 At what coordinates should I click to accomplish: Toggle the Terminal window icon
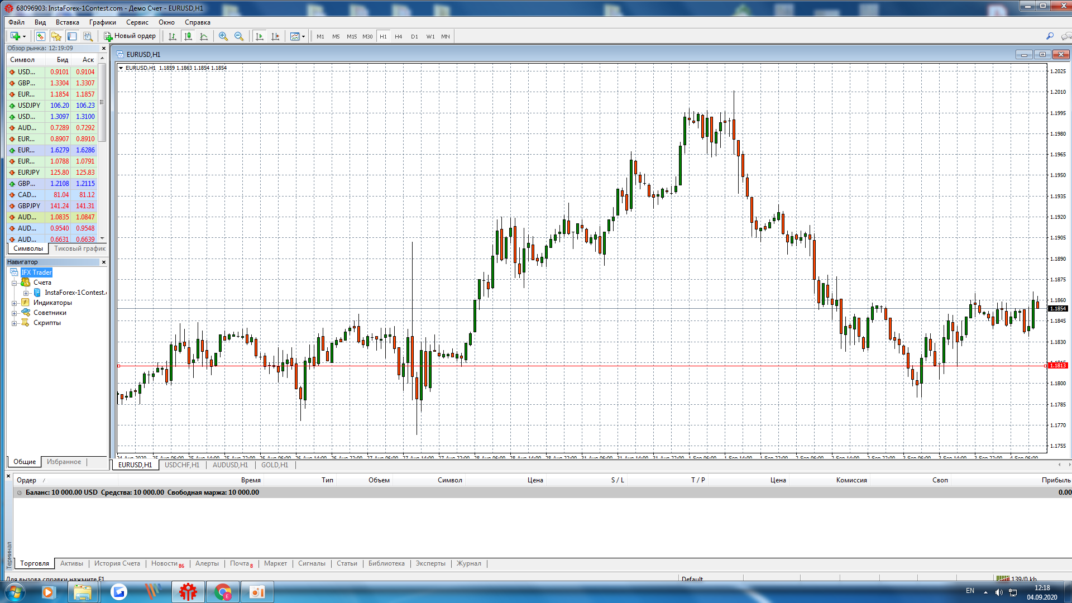click(x=72, y=36)
